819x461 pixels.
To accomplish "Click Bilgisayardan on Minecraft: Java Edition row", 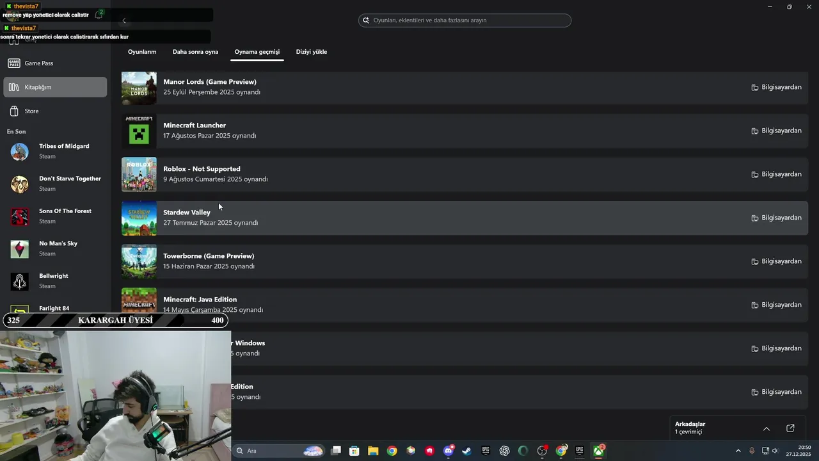I will (776, 305).
